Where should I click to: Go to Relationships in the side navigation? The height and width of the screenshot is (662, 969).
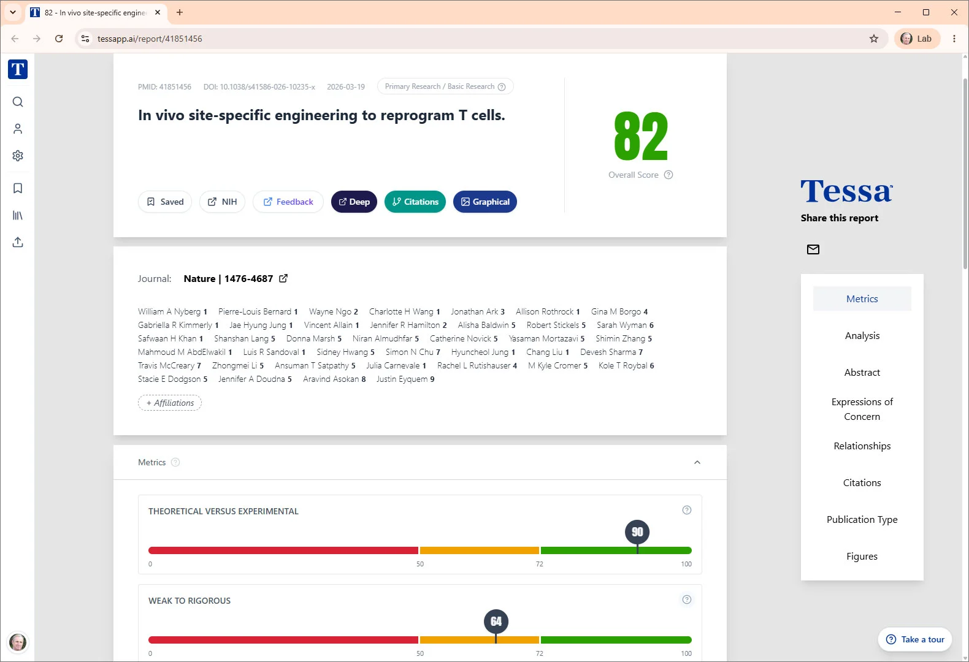[862, 446]
